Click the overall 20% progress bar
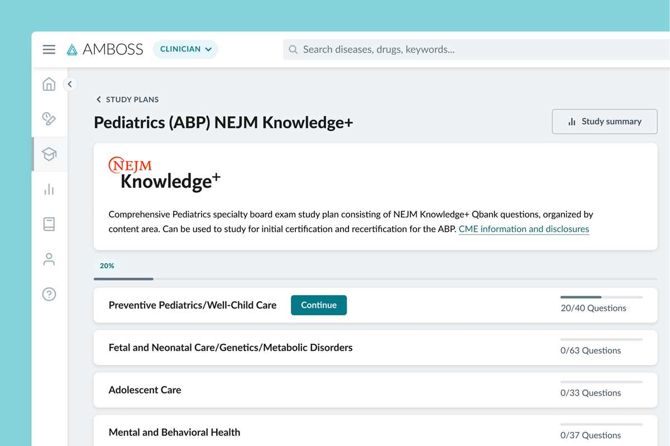The image size is (670, 446). coord(376,278)
